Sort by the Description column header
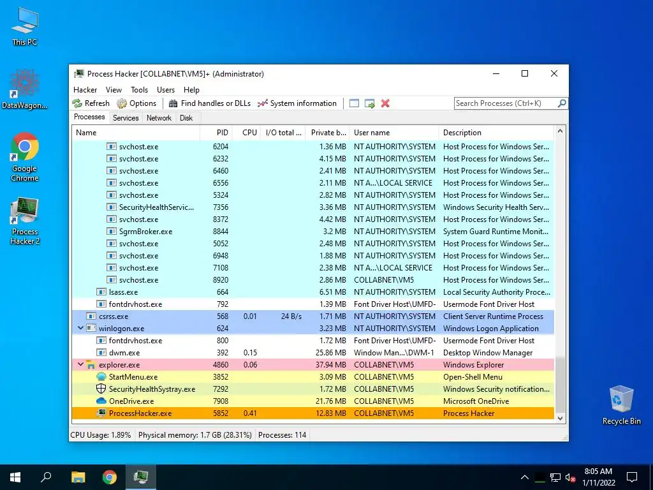The height and width of the screenshot is (490, 653). pyautogui.click(x=496, y=133)
